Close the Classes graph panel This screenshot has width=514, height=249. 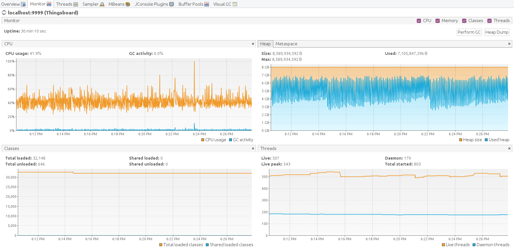pos(253,149)
